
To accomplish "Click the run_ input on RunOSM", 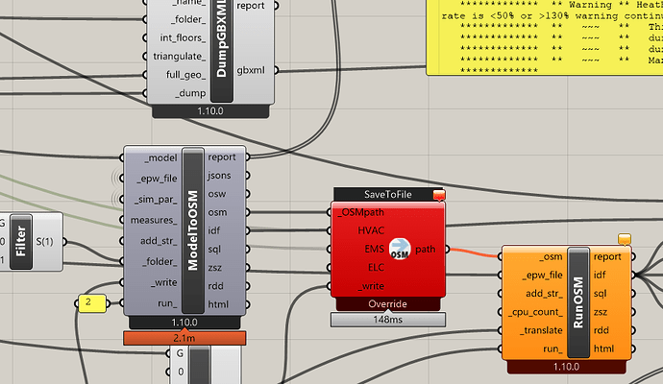I will 553,348.
